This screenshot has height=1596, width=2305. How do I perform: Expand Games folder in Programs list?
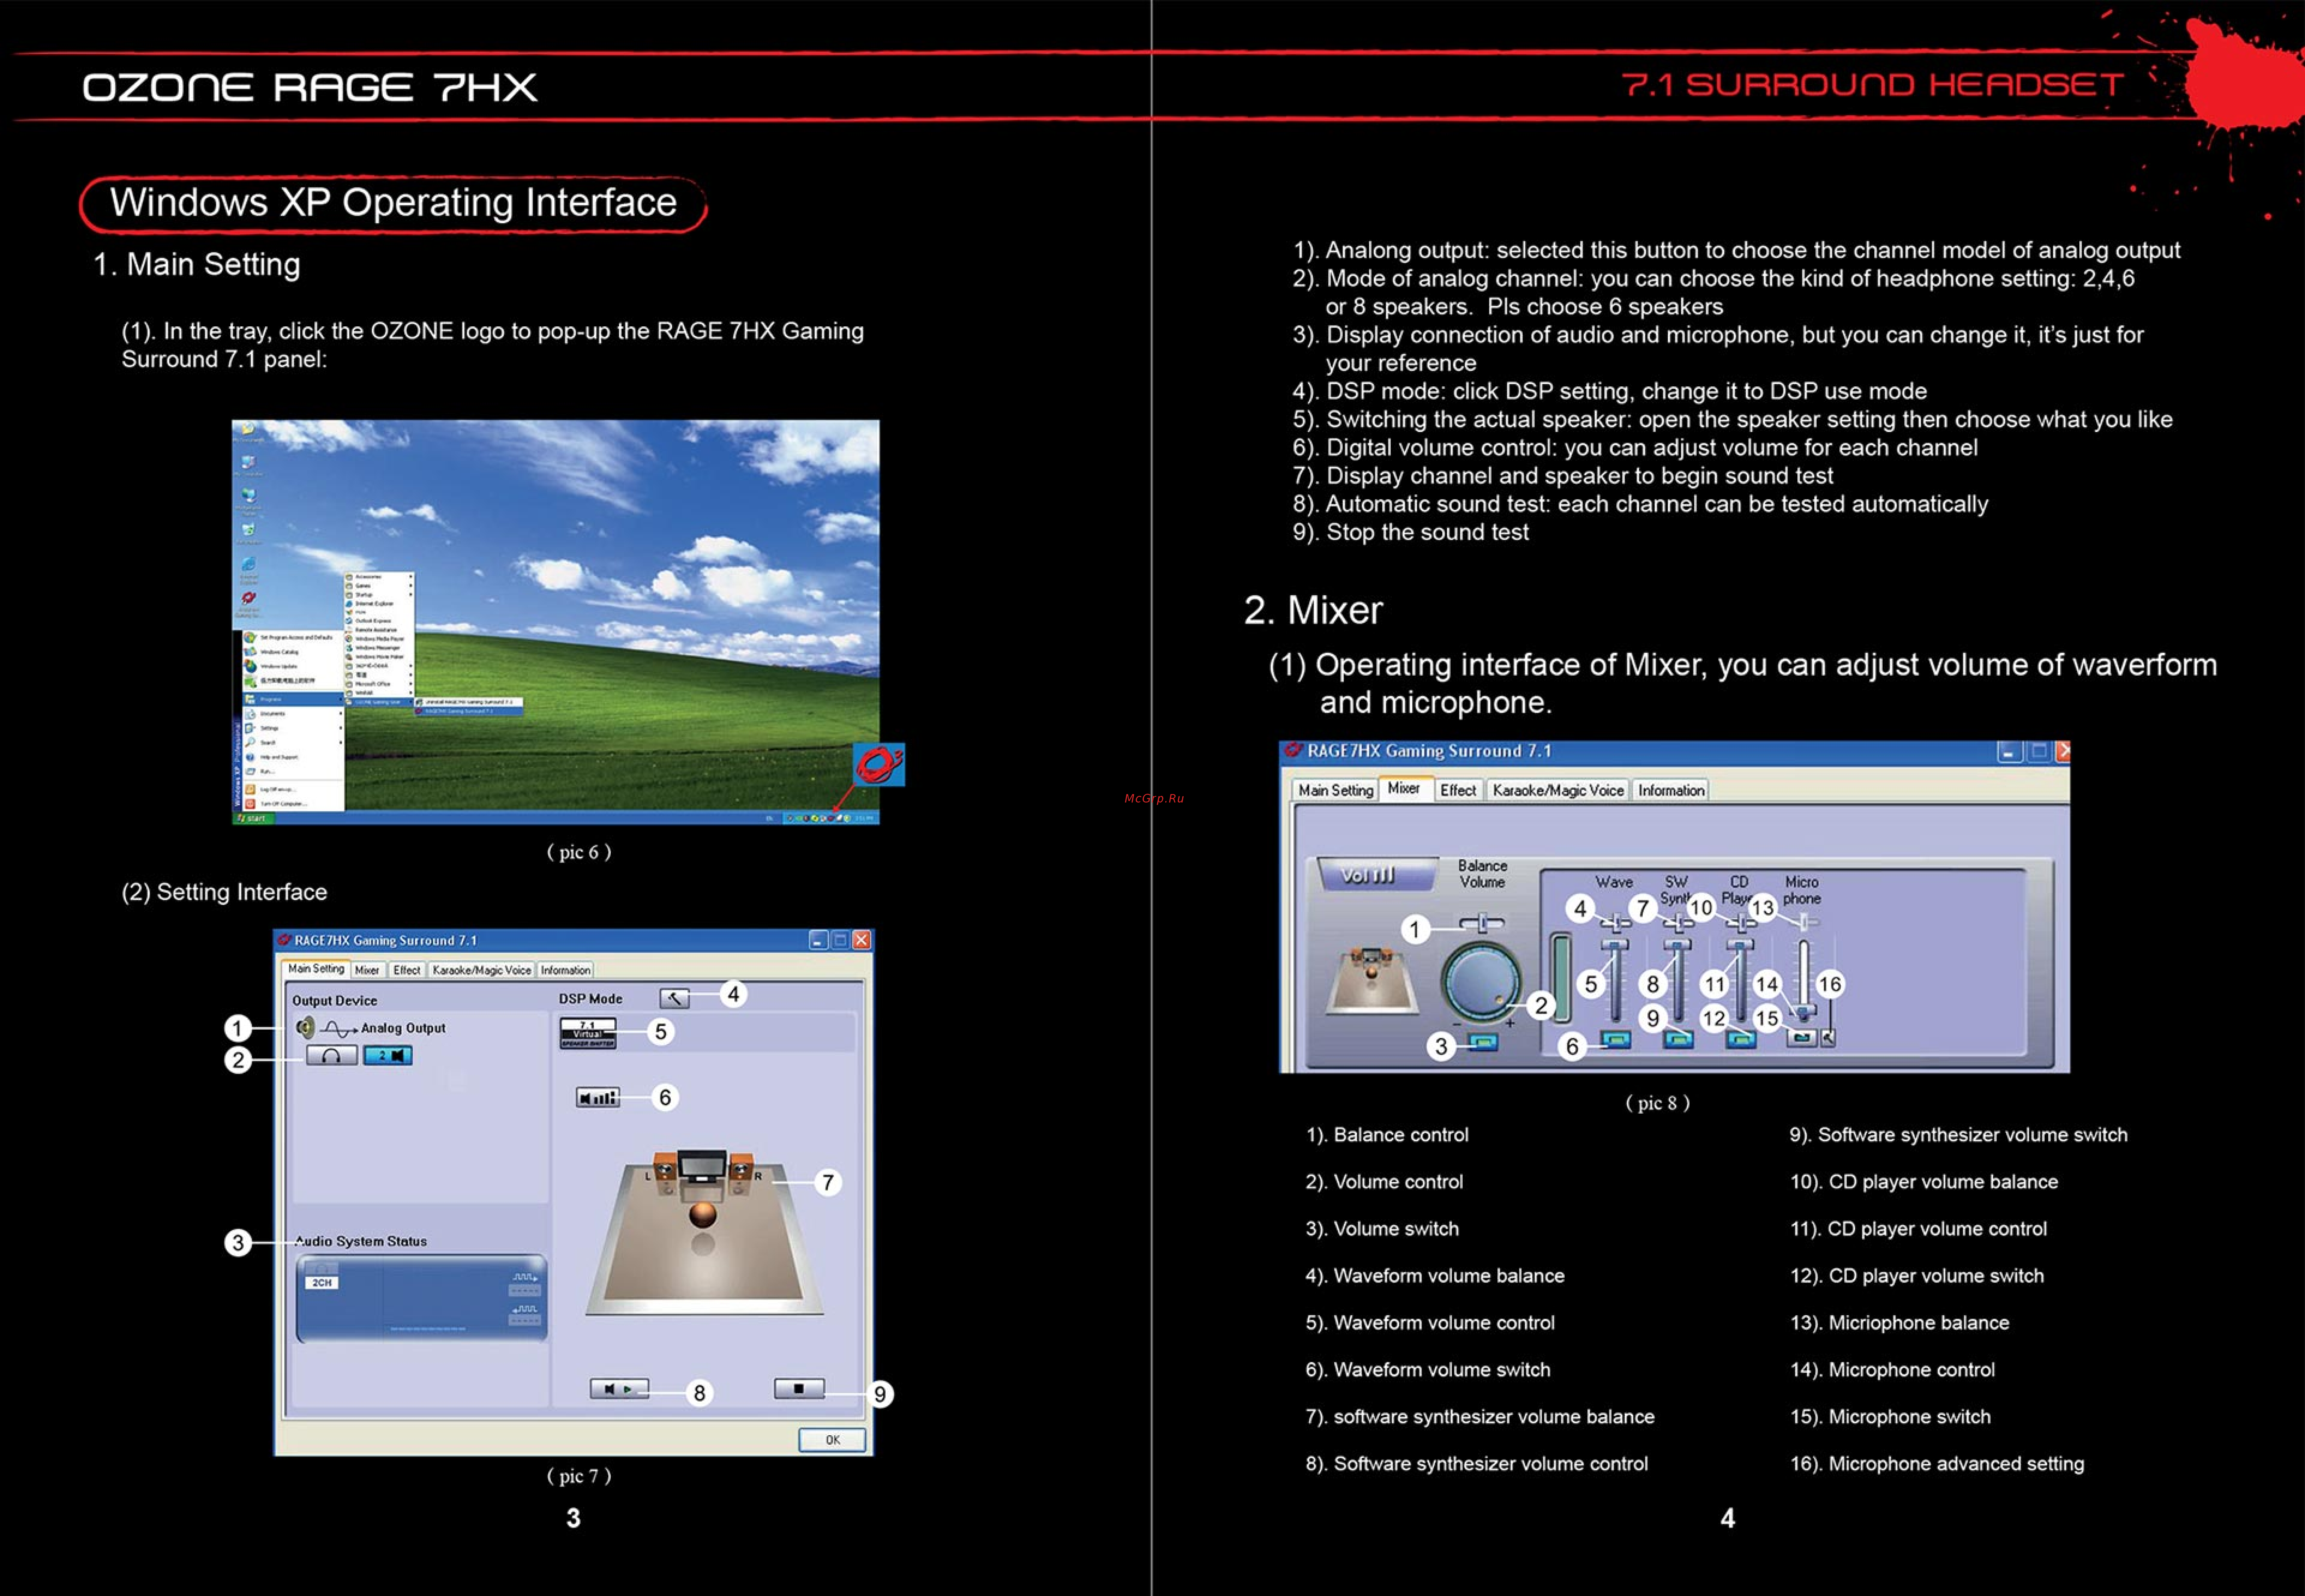click(x=379, y=586)
